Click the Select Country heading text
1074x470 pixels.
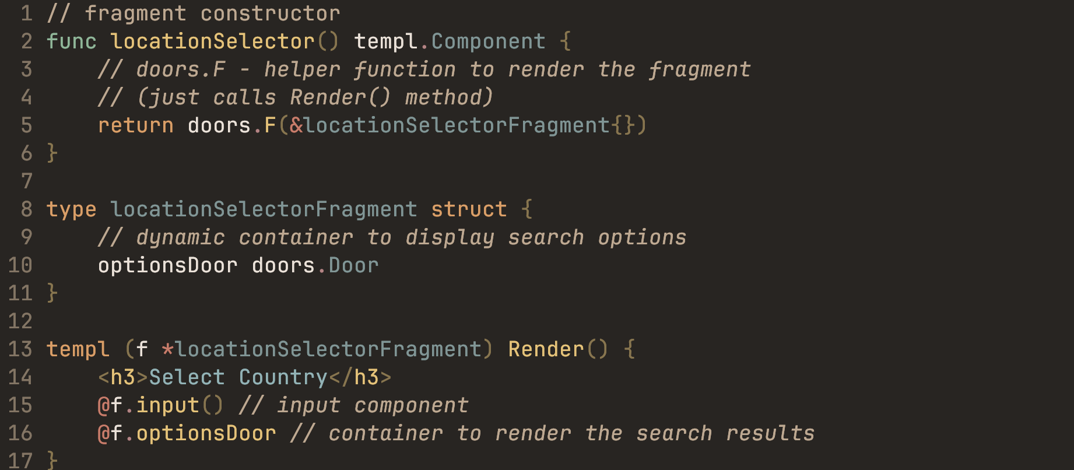[x=238, y=377]
